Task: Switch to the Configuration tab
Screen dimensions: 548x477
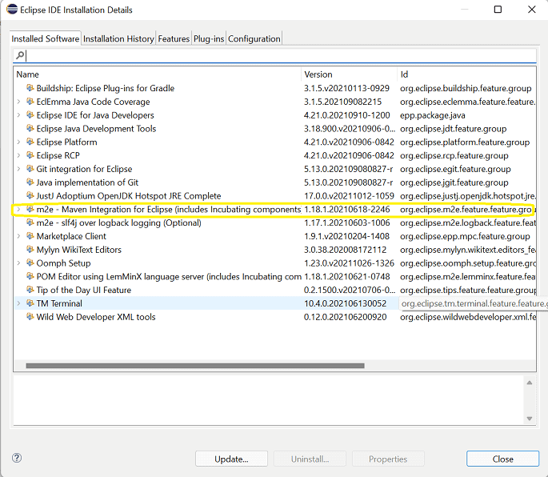Action: 254,38
